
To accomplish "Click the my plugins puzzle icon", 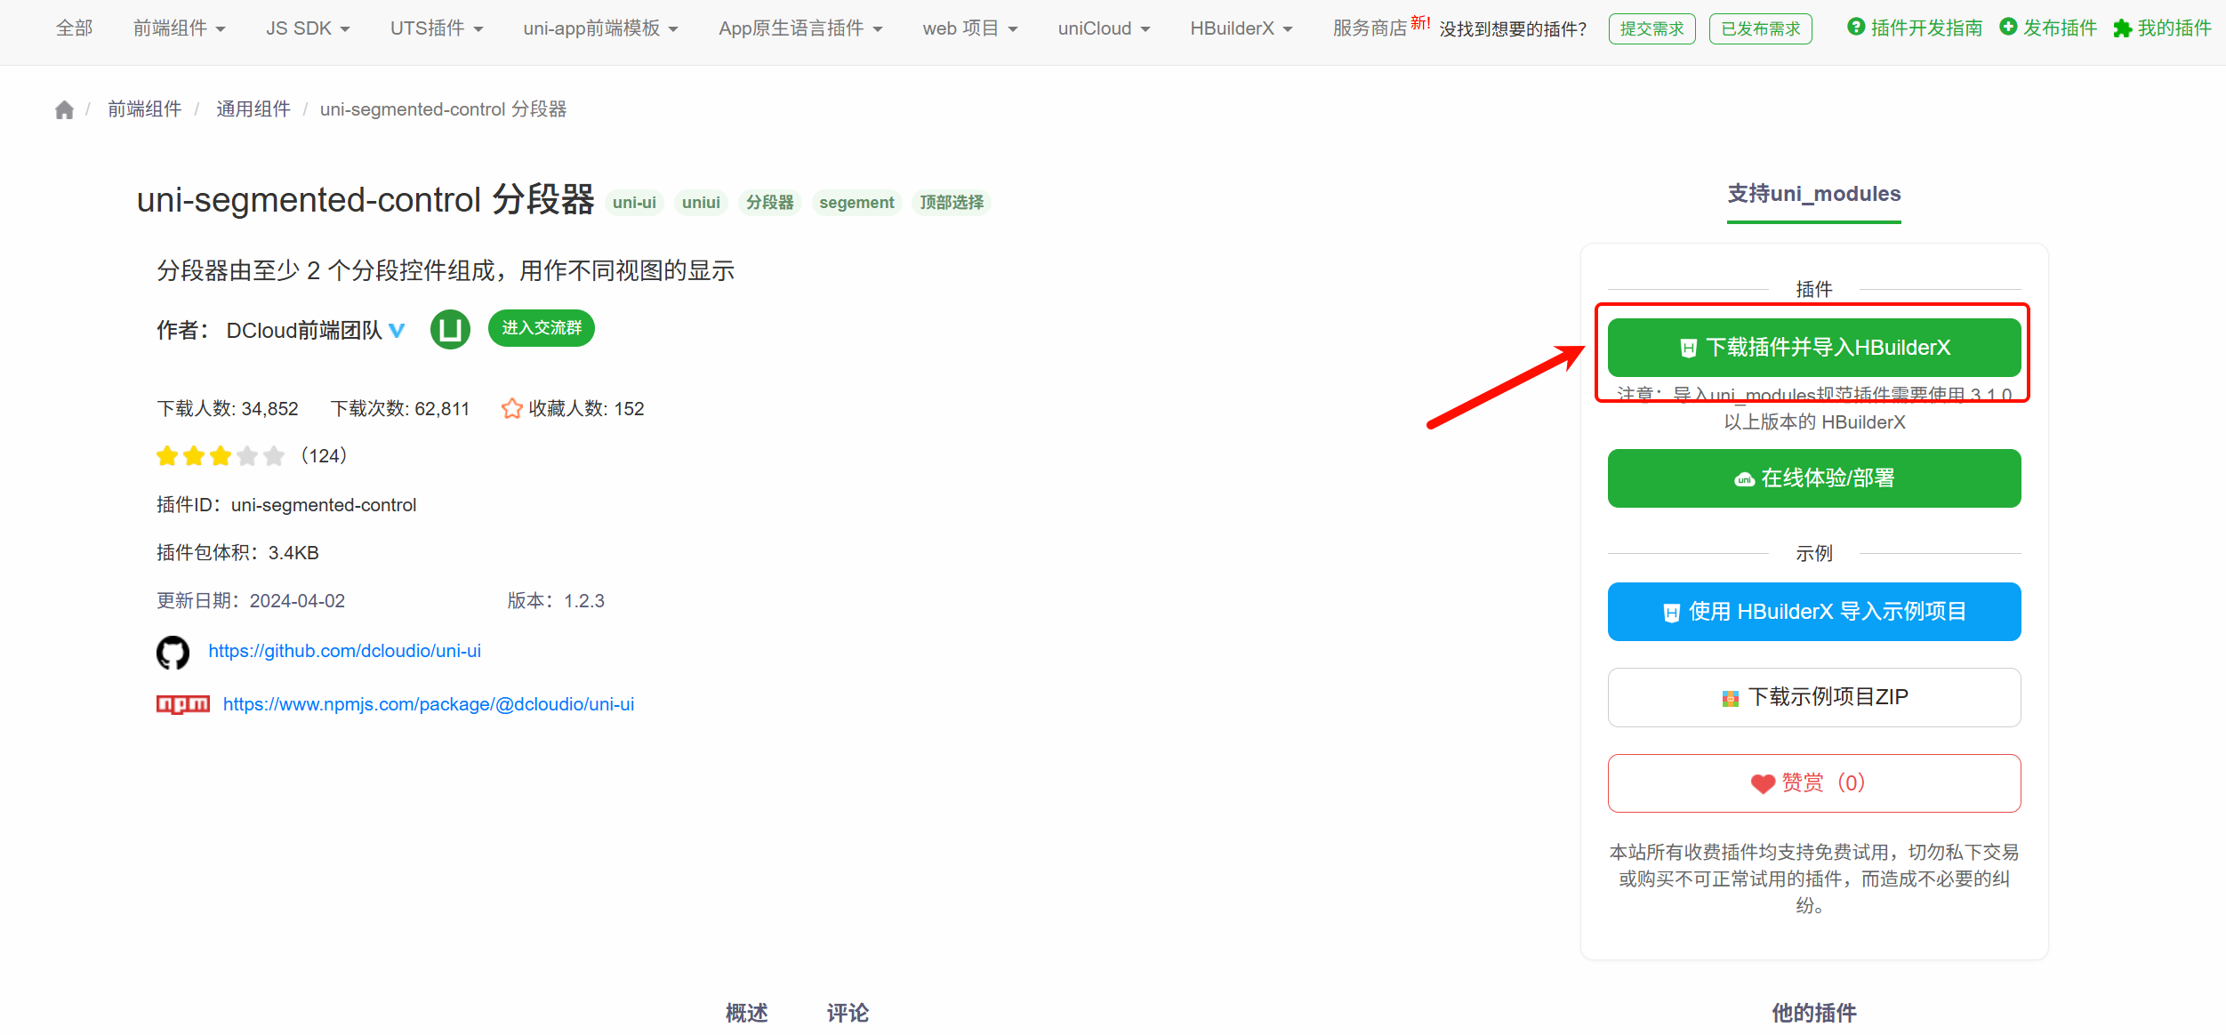I will 2122,28.
